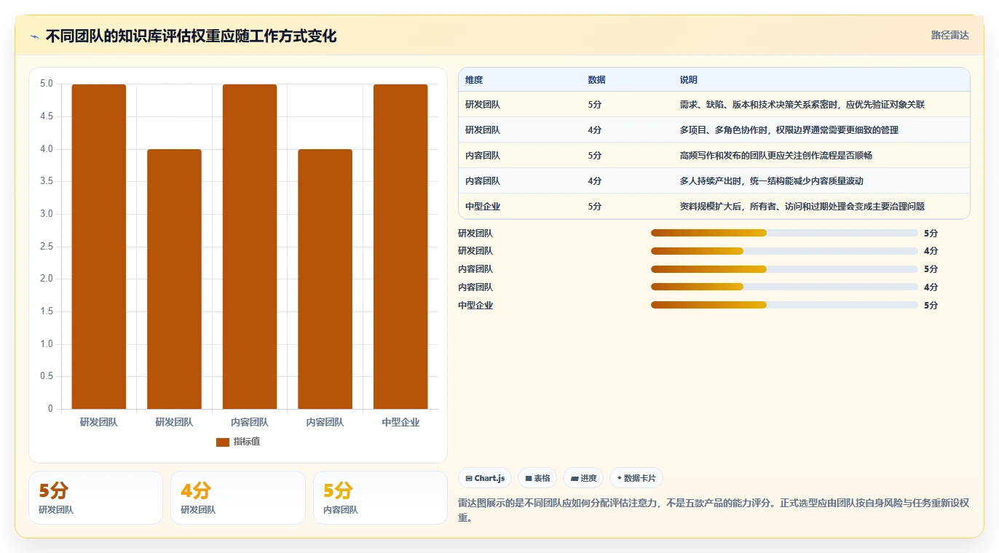Click the 内容团队 progress bar scored 5分
The width and height of the screenshot is (999, 553).
point(784,269)
